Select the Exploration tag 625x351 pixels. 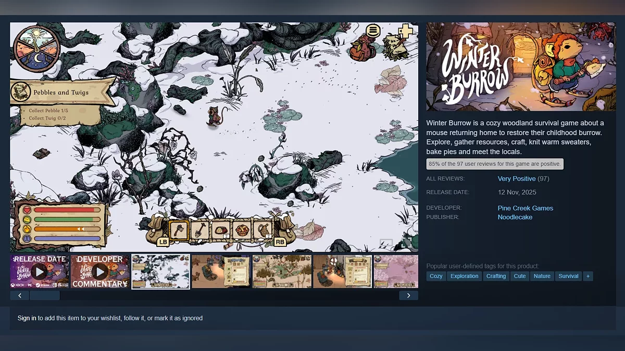tap(464, 276)
